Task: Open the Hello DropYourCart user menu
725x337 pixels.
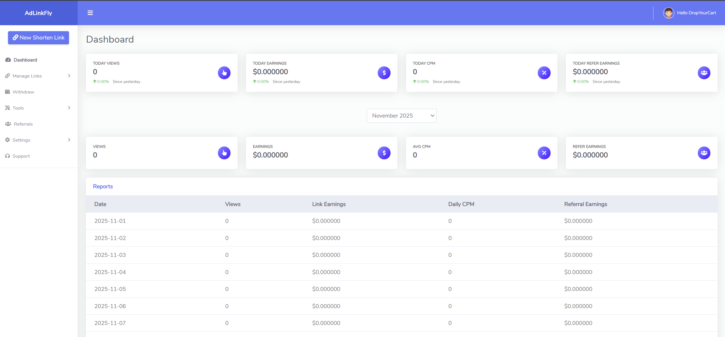Action: coord(696,13)
